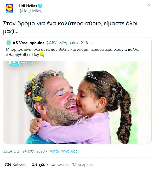Open the AB Vassilopoulos account name

point(28,43)
